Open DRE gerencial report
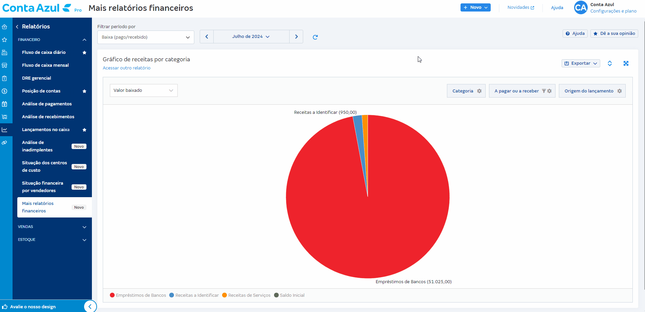 pos(37,78)
